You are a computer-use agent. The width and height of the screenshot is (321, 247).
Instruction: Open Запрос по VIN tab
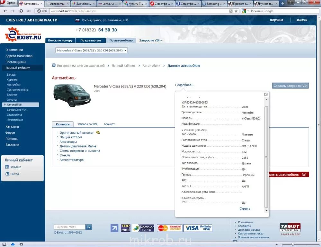(x=151, y=41)
